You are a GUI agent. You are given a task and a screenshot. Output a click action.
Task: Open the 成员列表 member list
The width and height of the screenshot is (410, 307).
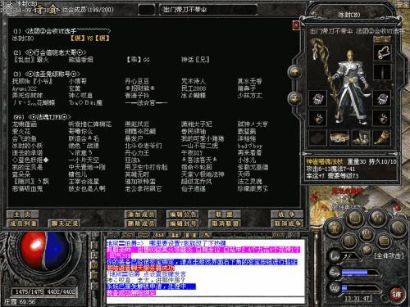tap(23, 223)
